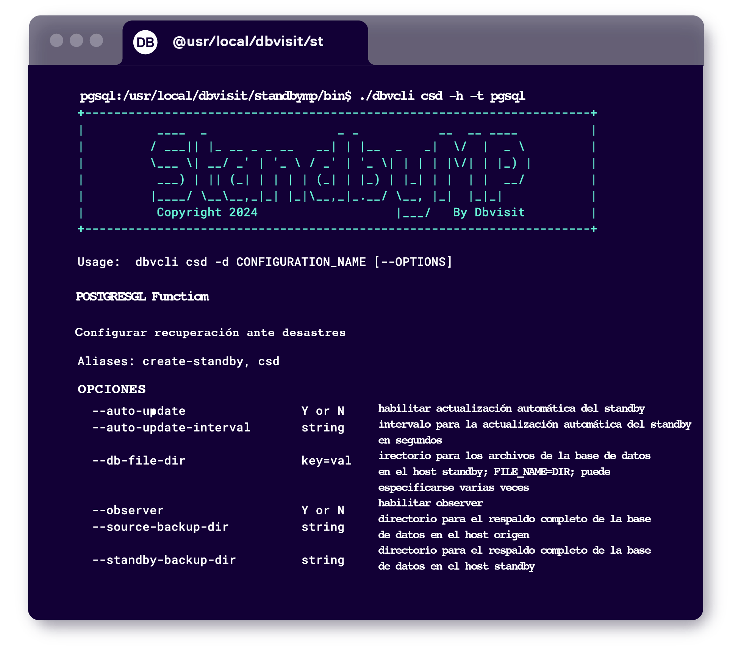Toggle the --auto-update Y or N option
Screen dimensions: 730x654
(x=323, y=411)
